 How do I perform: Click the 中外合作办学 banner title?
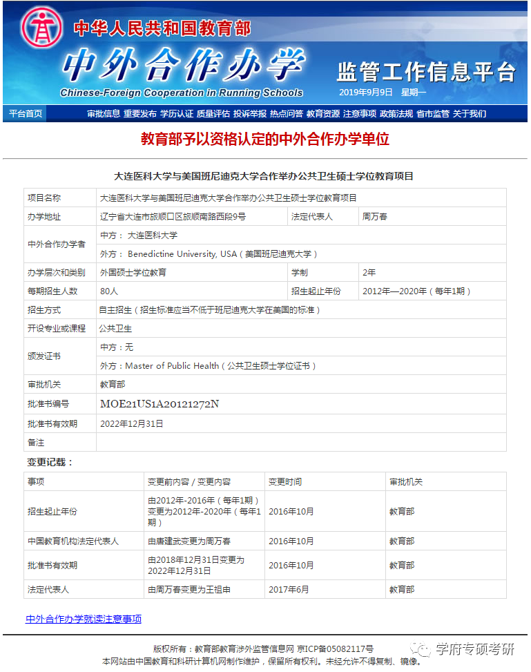pyautogui.click(x=184, y=64)
